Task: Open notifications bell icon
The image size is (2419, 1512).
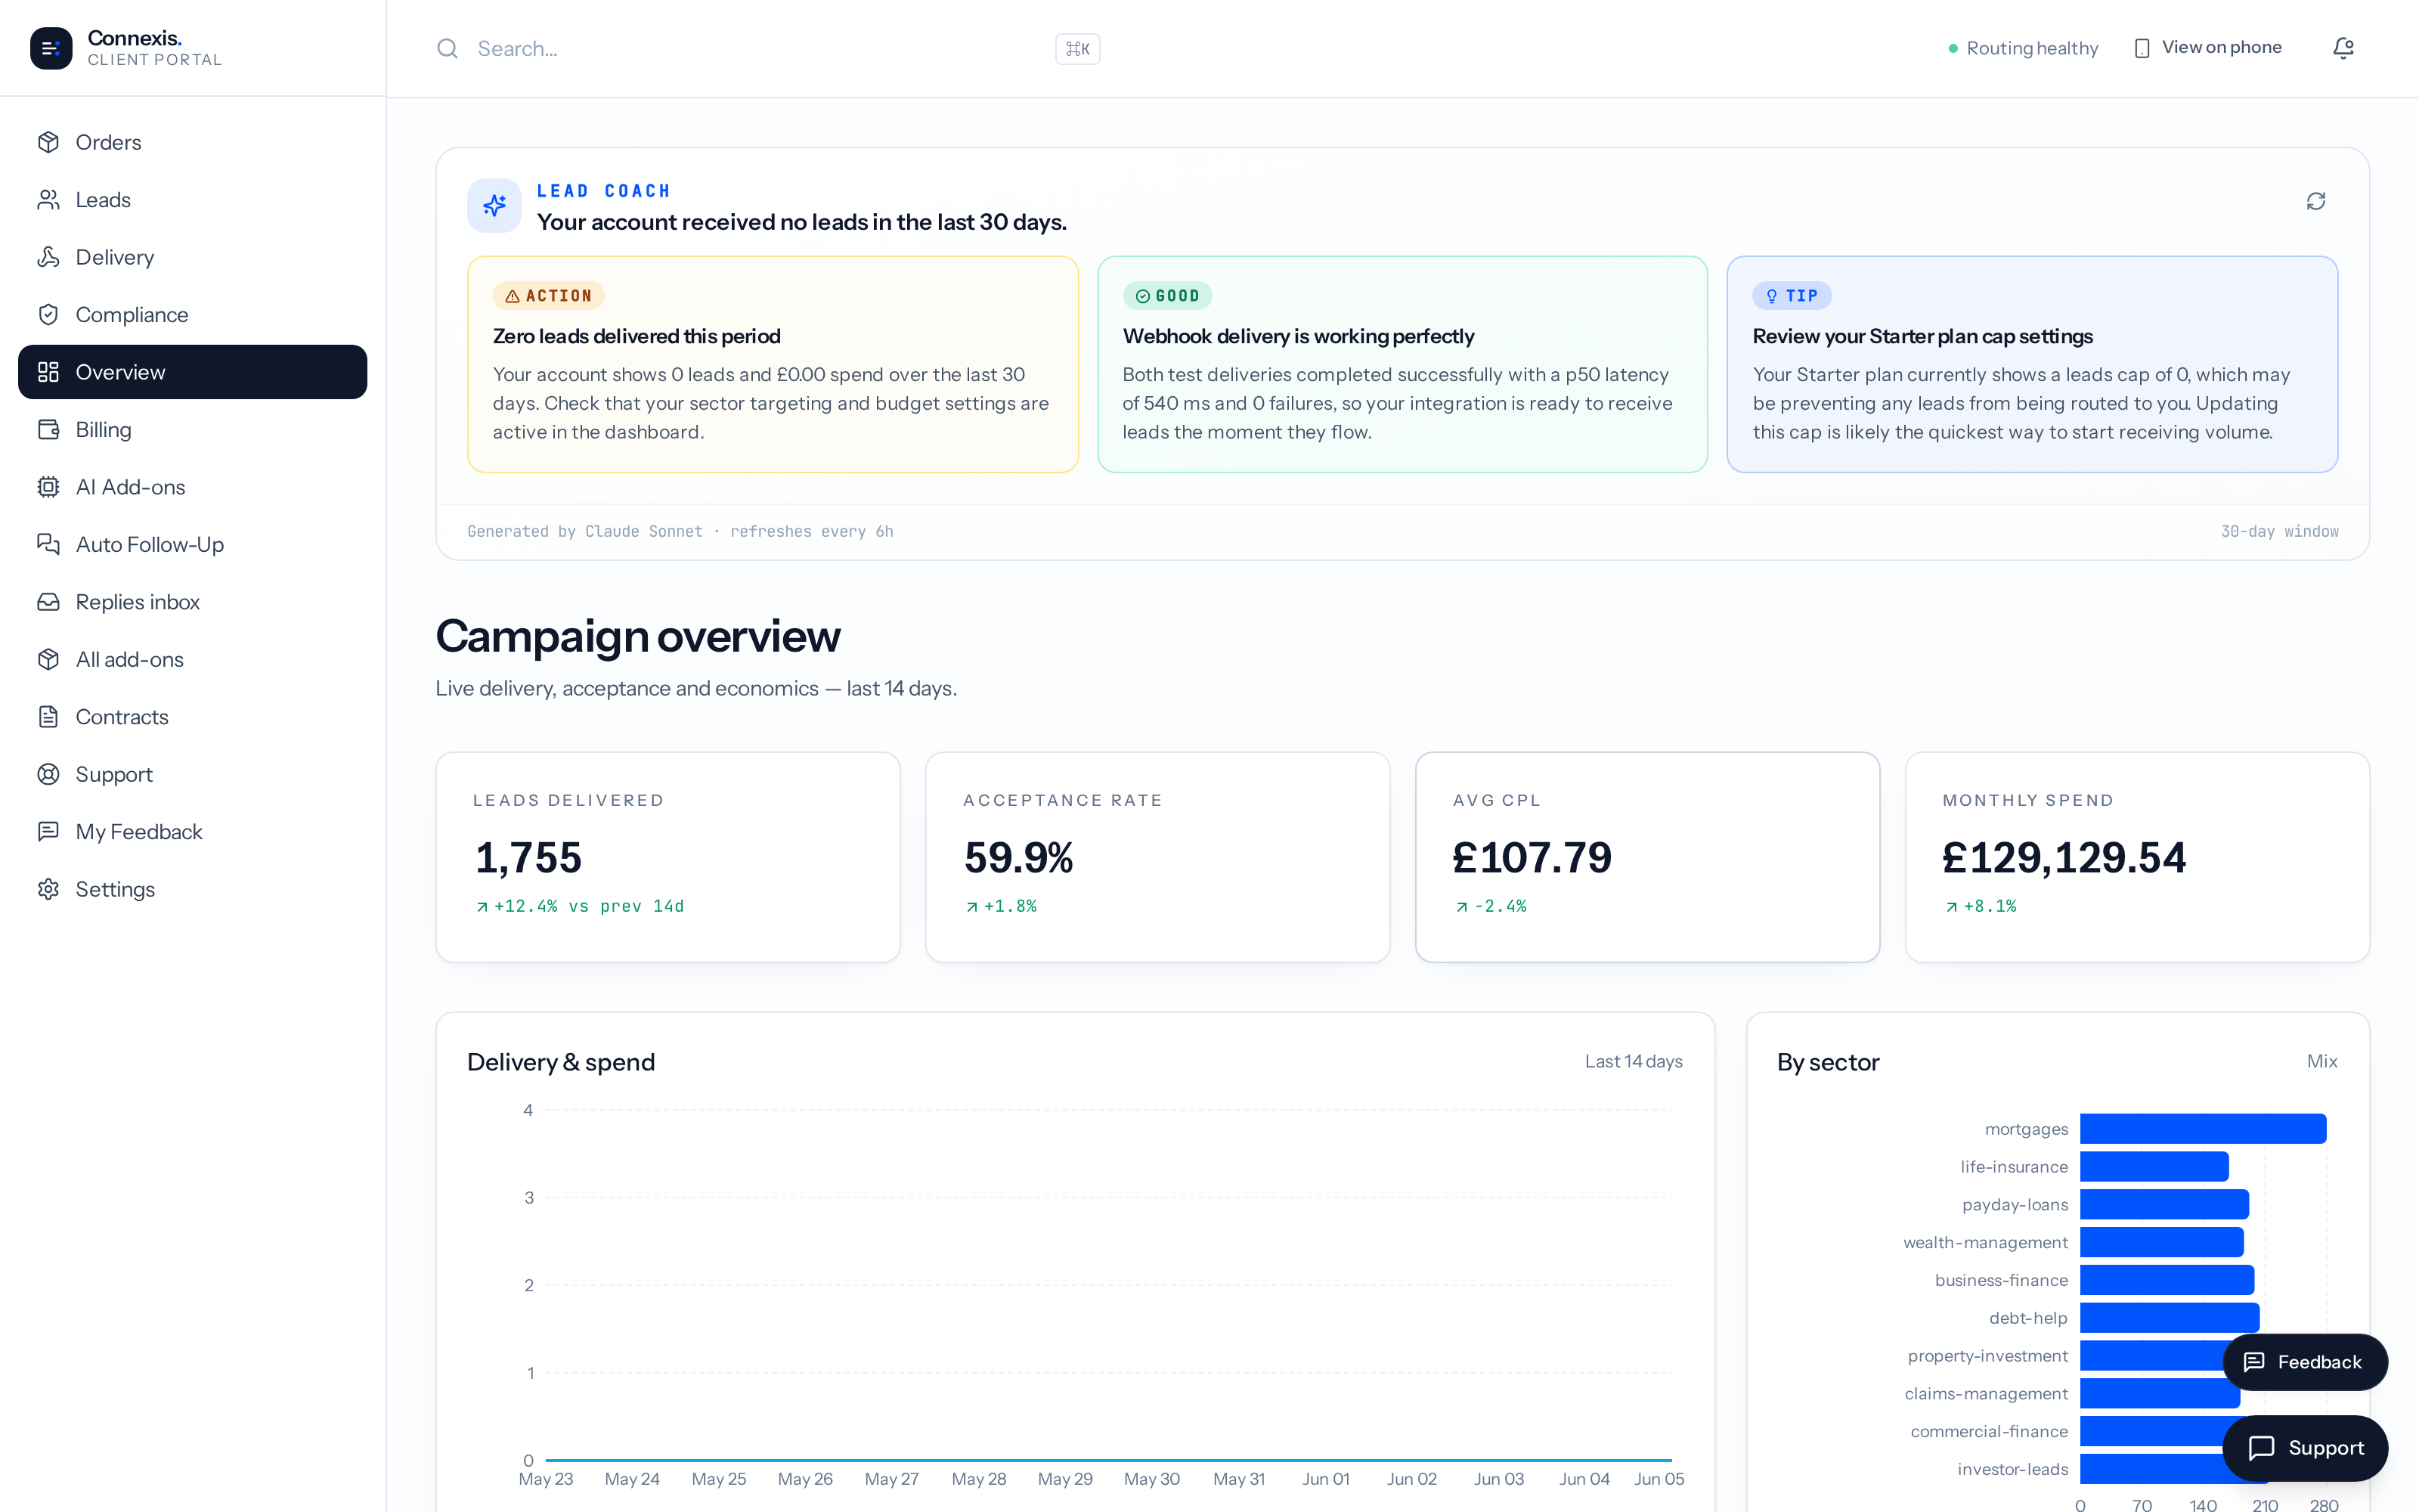Action: [2343, 48]
